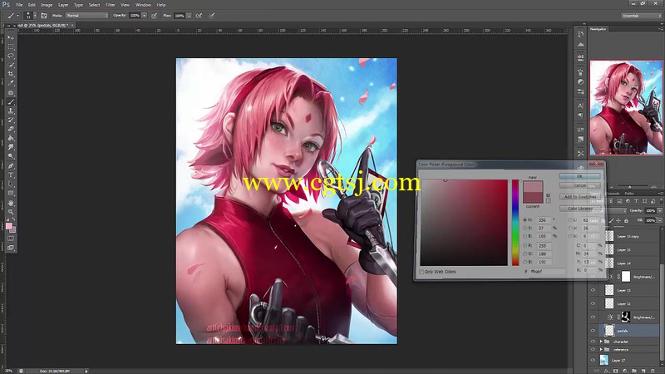The height and width of the screenshot is (374, 665).
Task: Open the Essentials workspace dropdown
Action: click(x=641, y=16)
